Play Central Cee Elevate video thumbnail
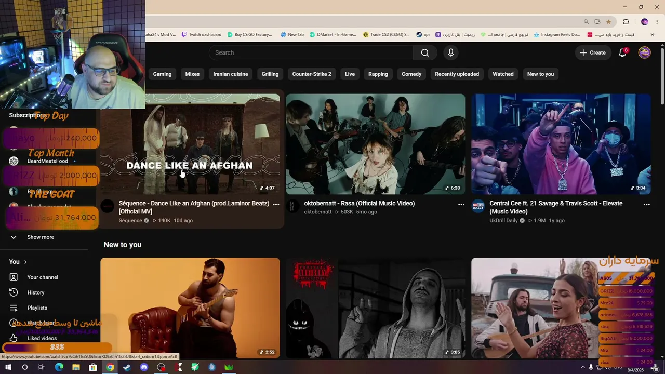665x374 pixels. pyautogui.click(x=561, y=144)
